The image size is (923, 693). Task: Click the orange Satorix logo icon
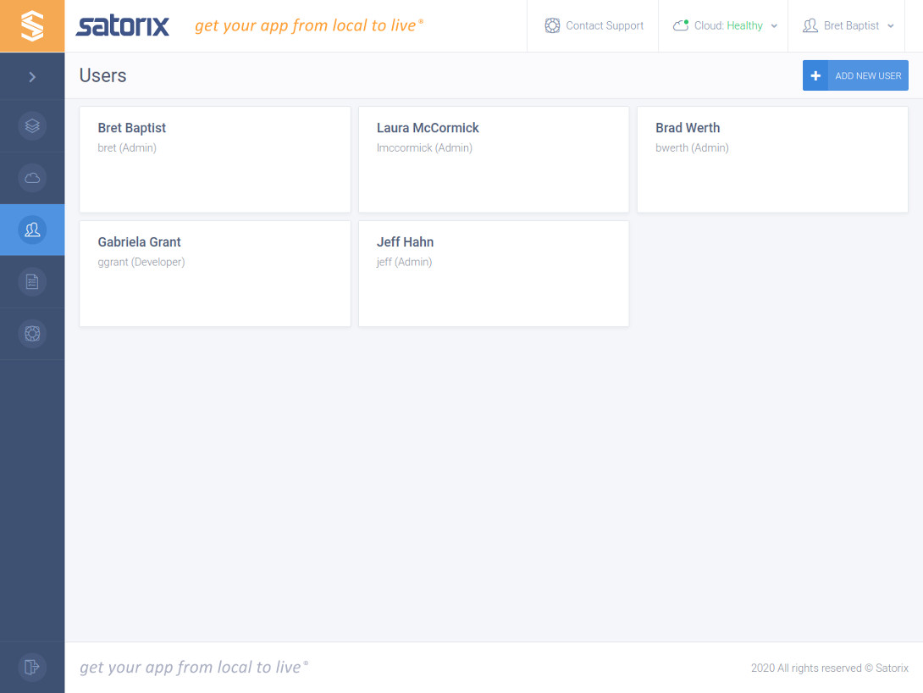pos(32,25)
